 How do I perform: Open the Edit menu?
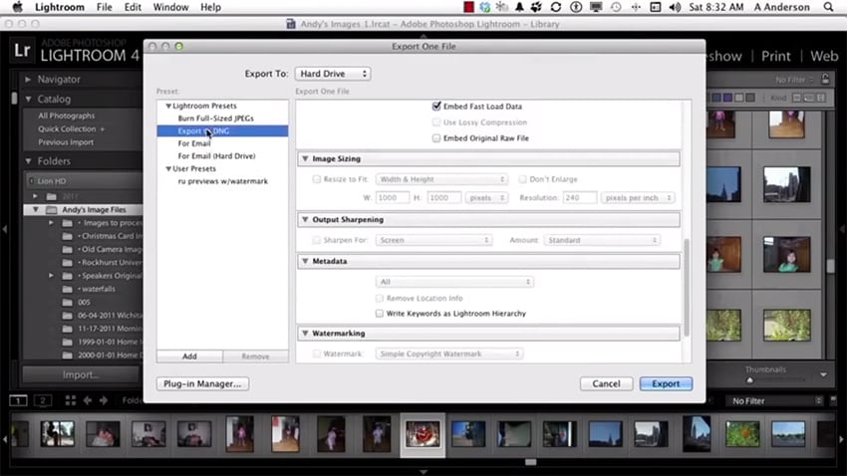coord(133,7)
